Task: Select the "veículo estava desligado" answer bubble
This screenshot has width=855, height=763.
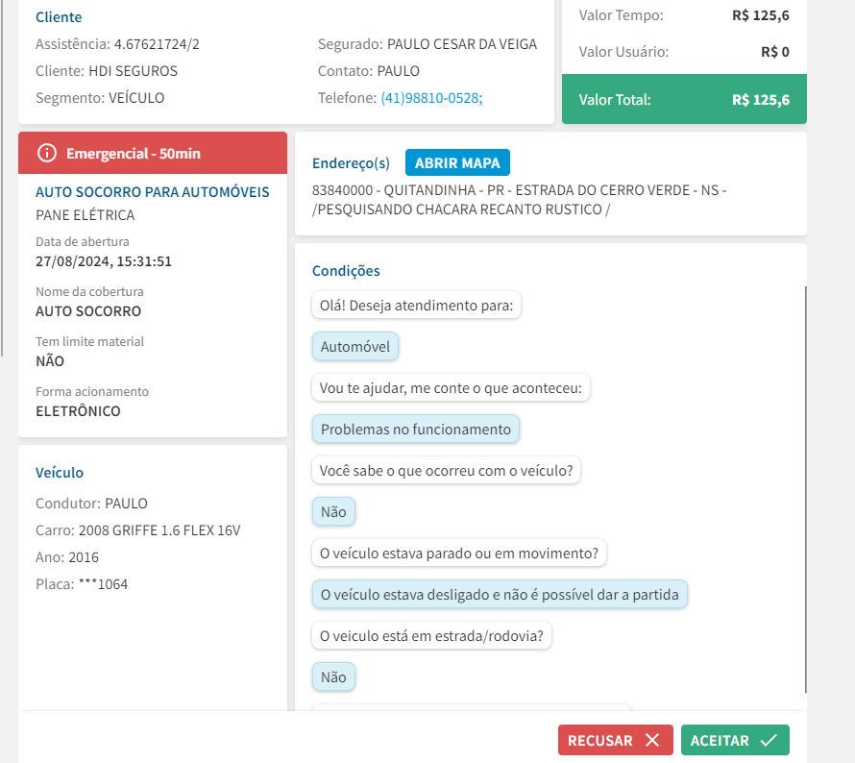Action: 500,595
